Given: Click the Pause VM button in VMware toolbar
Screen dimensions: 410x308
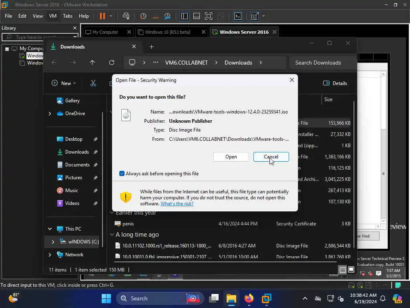Looking at the screenshot, I should pos(102,16).
